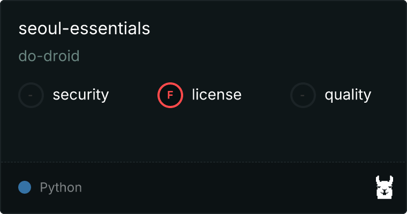Open the seoul-essentials title link
Image resolution: width=407 pixels, height=214 pixels.
click(84, 29)
